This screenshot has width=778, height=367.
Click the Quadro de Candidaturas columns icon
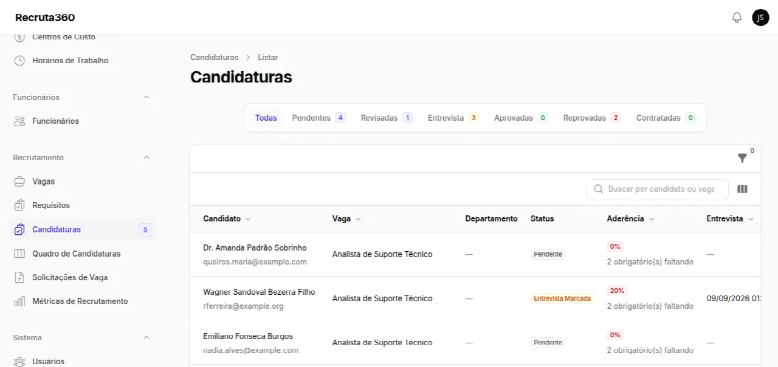tap(19, 254)
